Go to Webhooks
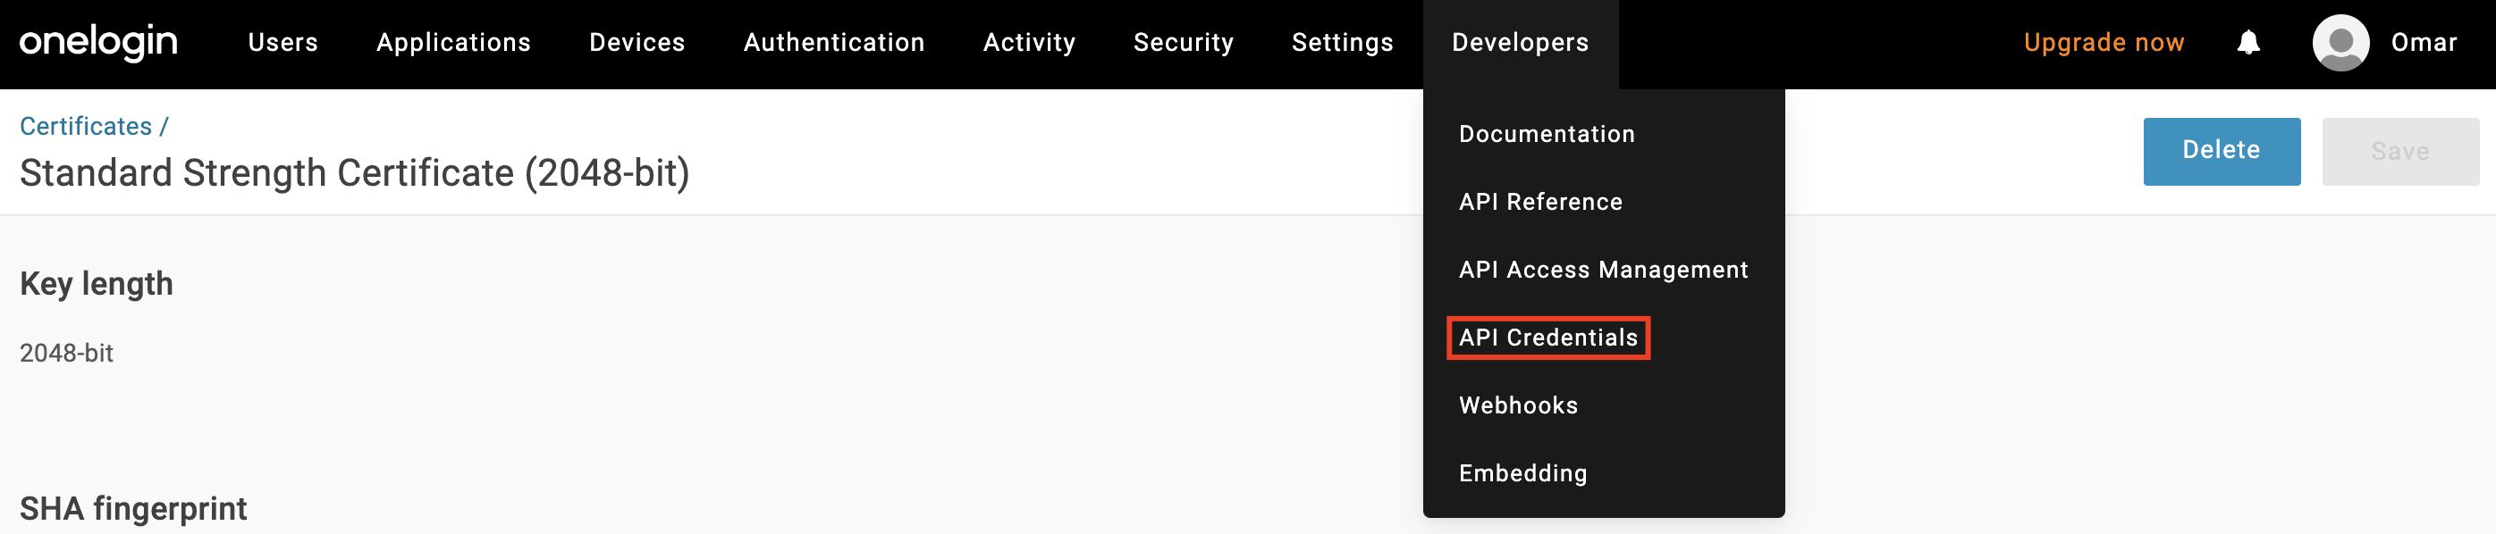The width and height of the screenshot is (2496, 534). [x=1517, y=405]
